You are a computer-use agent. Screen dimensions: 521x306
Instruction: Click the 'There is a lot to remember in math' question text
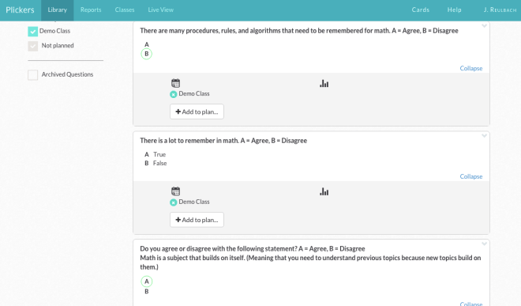223,141
